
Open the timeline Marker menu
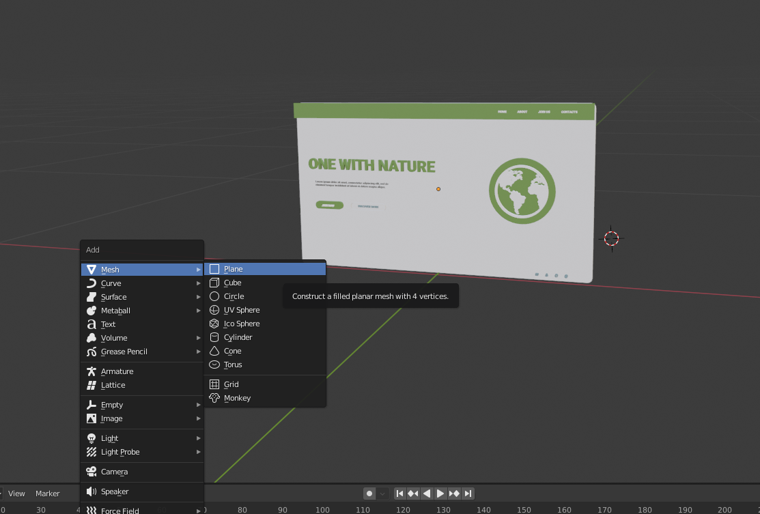48,493
